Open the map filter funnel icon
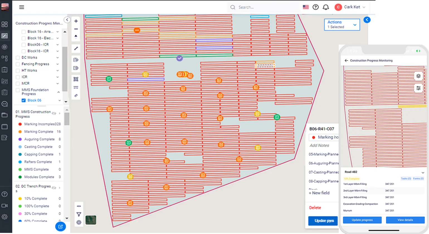Screen dimensions: 429x234 [x=79, y=214]
